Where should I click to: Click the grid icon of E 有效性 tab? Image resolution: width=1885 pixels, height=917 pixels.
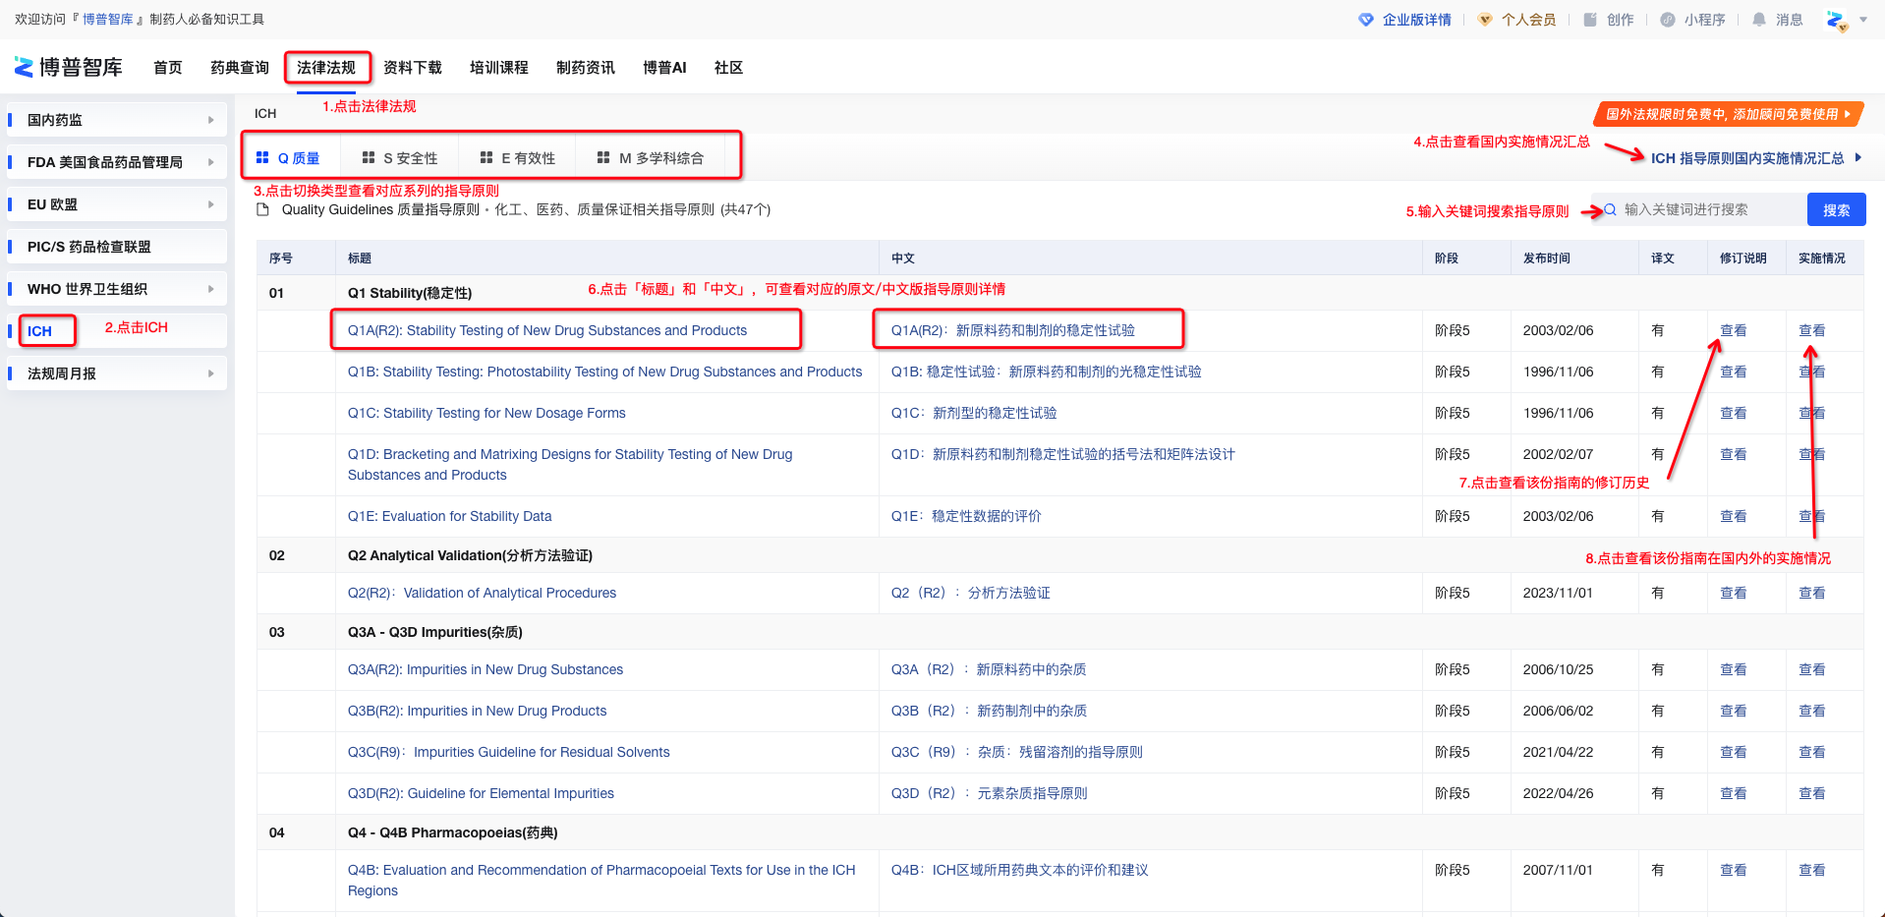tap(486, 157)
